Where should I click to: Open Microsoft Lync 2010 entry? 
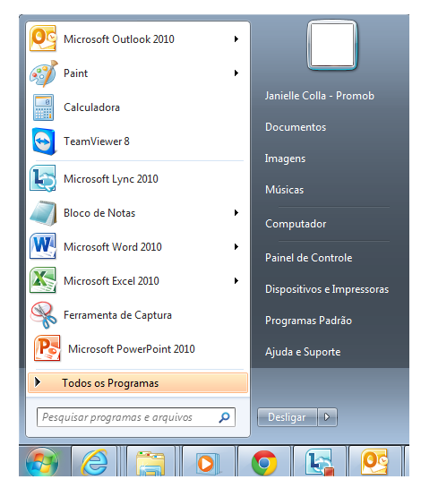[110, 179]
